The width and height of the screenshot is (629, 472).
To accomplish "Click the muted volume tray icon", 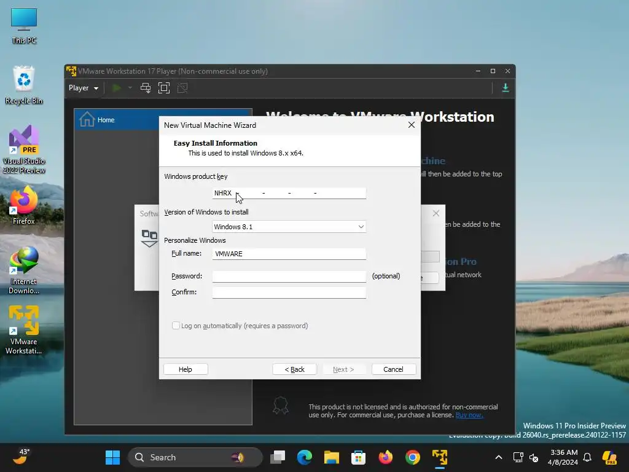I will (534, 457).
